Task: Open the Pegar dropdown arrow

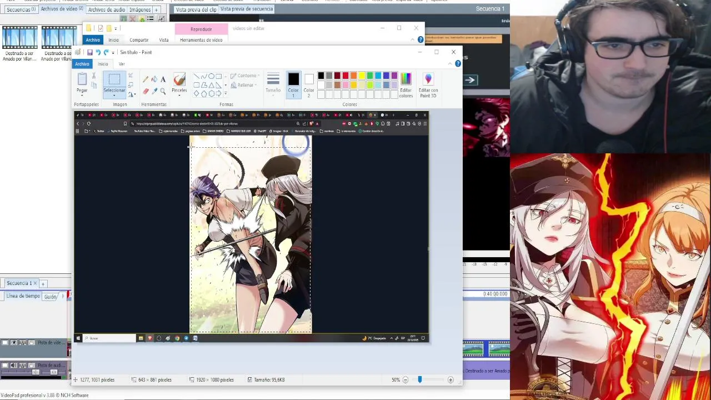Action: (x=82, y=95)
